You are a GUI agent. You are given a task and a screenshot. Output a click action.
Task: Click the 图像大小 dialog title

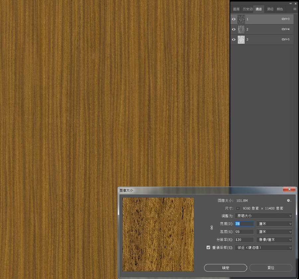(x=126, y=190)
